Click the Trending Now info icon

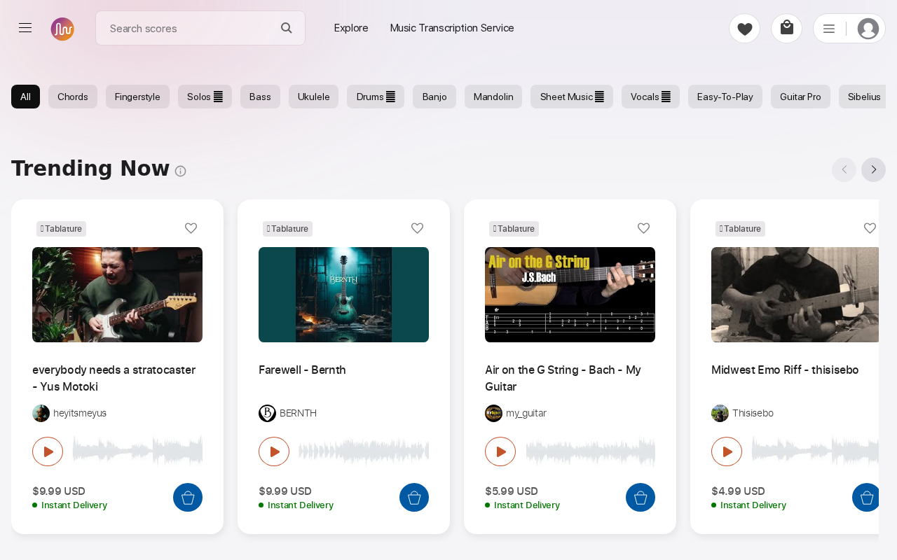click(180, 171)
